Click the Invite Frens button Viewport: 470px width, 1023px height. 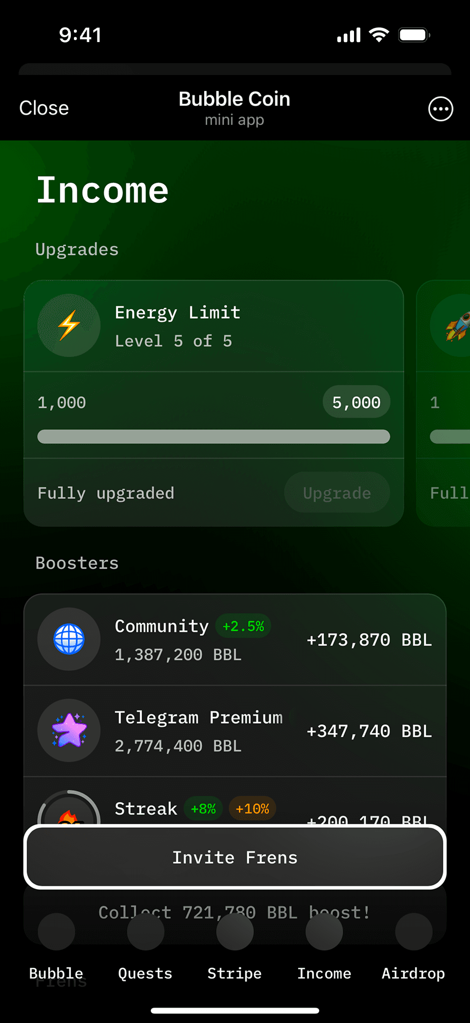235,857
